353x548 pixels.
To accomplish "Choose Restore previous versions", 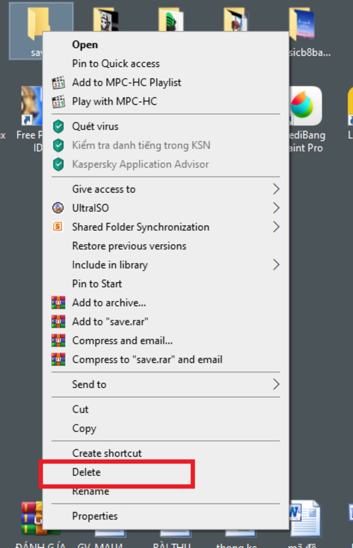I will [129, 246].
